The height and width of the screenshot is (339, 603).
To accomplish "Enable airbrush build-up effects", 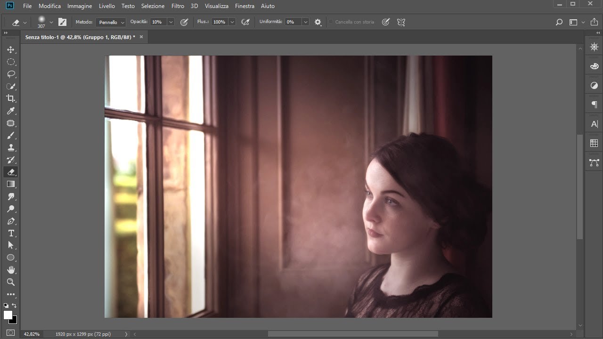I will [x=245, y=22].
